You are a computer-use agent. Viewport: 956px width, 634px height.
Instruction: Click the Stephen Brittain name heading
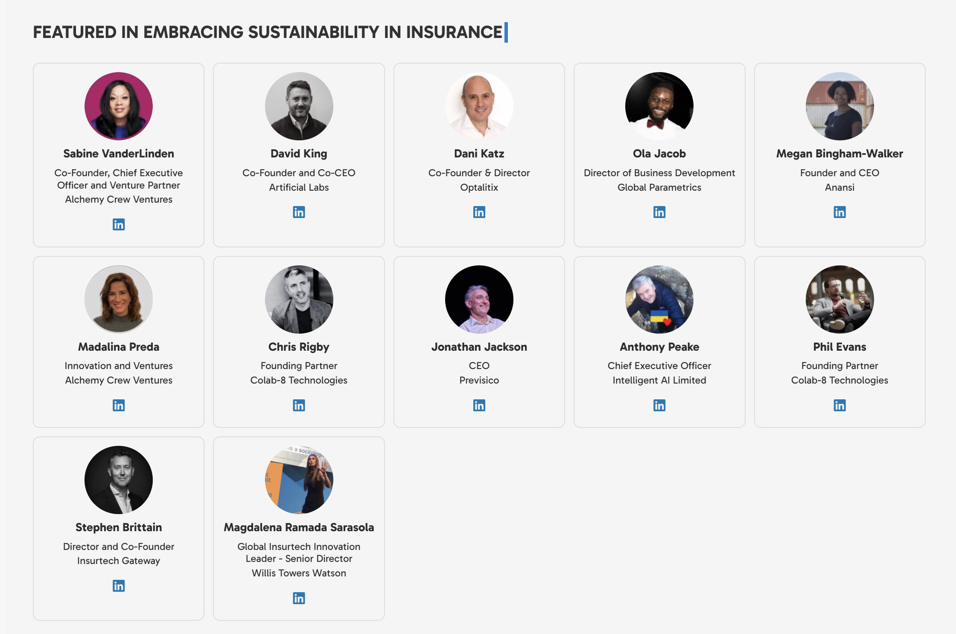pyautogui.click(x=119, y=527)
